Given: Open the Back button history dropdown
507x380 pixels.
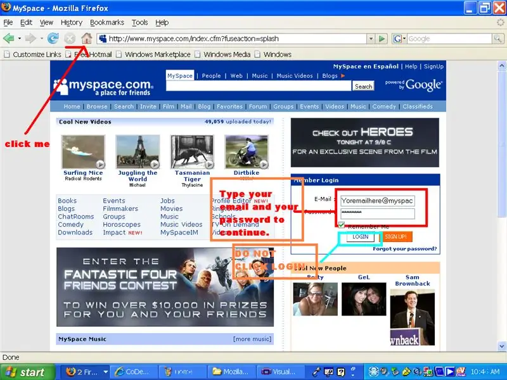Looking at the screenshot, I should click(x=20, y=39).
